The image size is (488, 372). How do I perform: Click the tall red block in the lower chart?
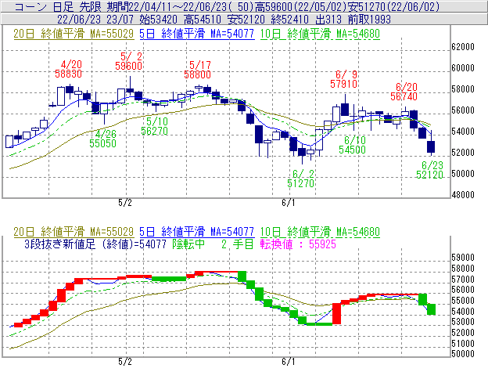(x=337, y=314)
